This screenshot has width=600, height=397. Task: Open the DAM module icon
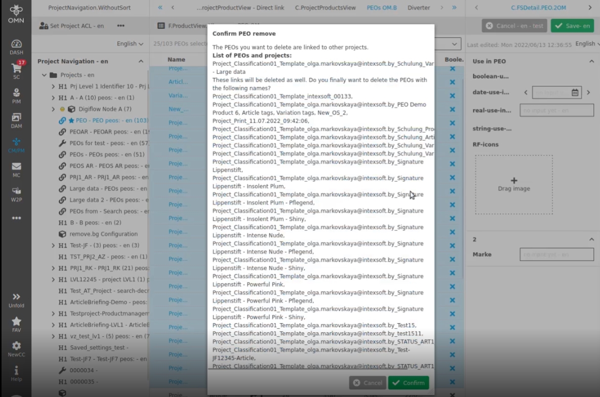[x=16, y=121]
